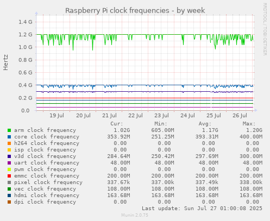Click arm current value 1.02G

pyautogui.click(x=122, y=130)
